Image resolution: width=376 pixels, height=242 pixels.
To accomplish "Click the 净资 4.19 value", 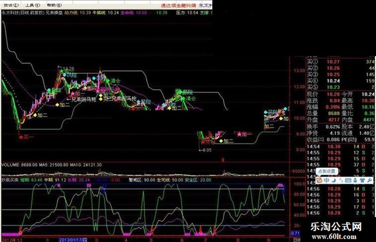I will pyautogui.click(x=335, y=133).
